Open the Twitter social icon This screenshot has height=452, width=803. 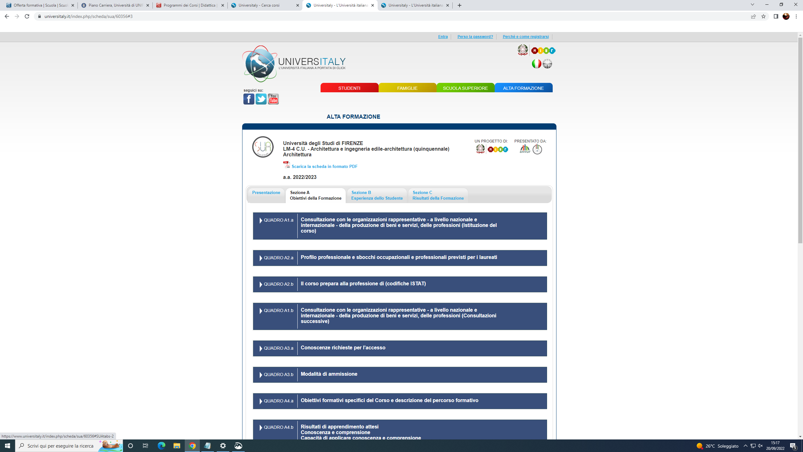tap(261, 99)
